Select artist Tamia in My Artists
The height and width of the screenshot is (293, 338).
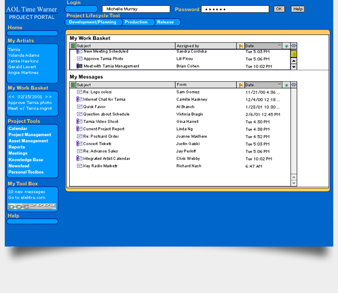point(14,50)
